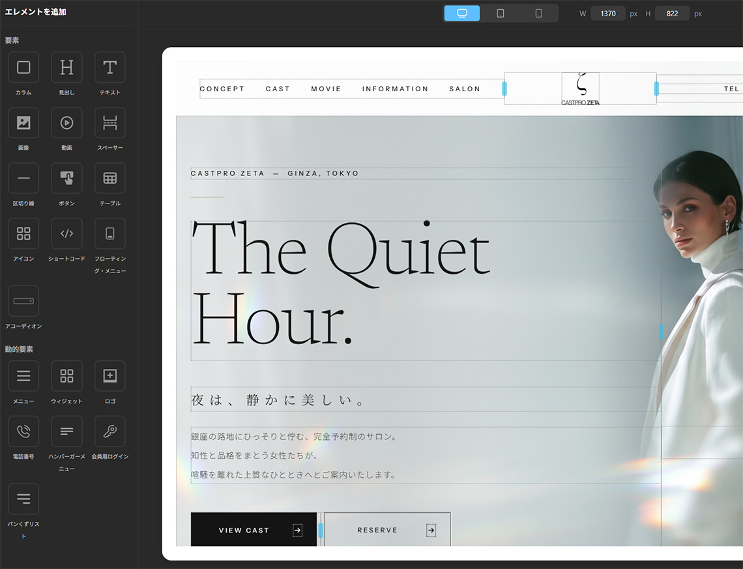Switch to desktop preview mode
The height and width of the screenshot is (569, 743).
(x=462, y=13)
